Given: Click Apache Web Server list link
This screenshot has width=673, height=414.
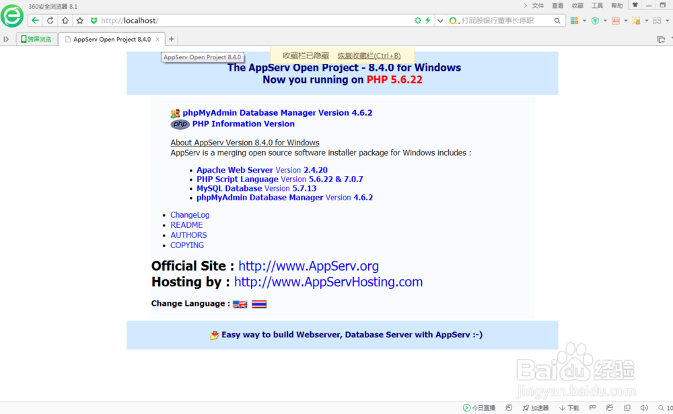Looking at the screenshot, I should click(262, 170).
